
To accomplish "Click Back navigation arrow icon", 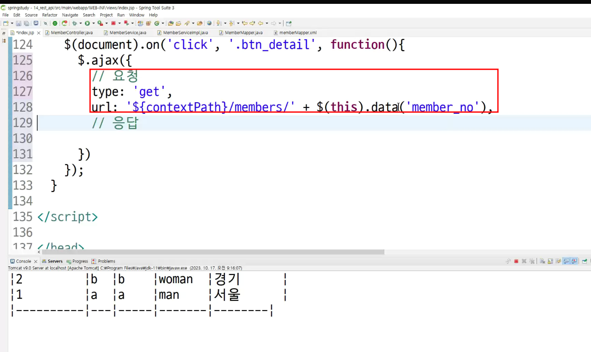I will pos(260,23).
